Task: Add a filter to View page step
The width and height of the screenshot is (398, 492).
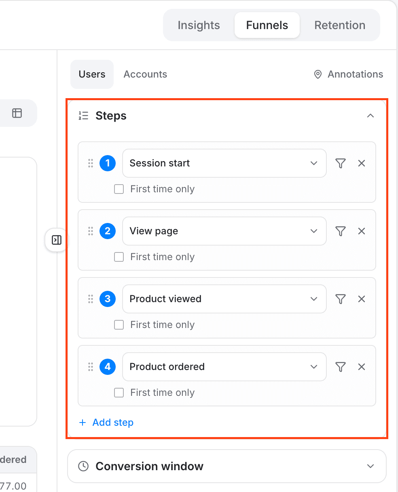Action: click(341, 231)
